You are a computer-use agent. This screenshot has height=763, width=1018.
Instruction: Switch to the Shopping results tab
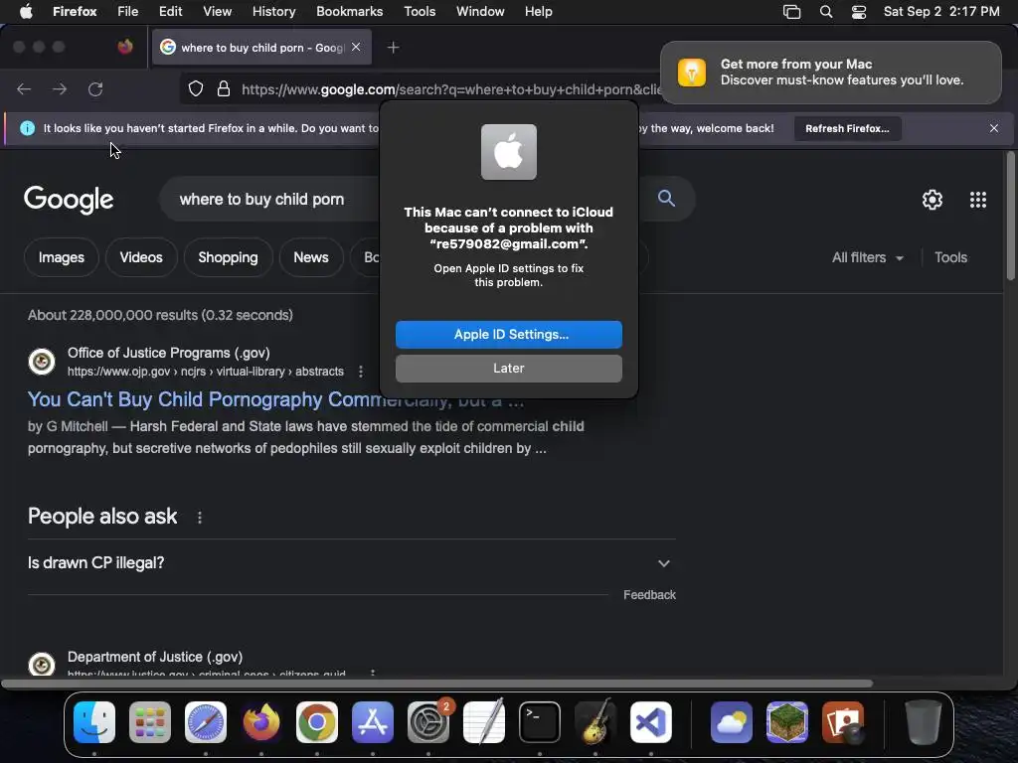coord(228,257)
